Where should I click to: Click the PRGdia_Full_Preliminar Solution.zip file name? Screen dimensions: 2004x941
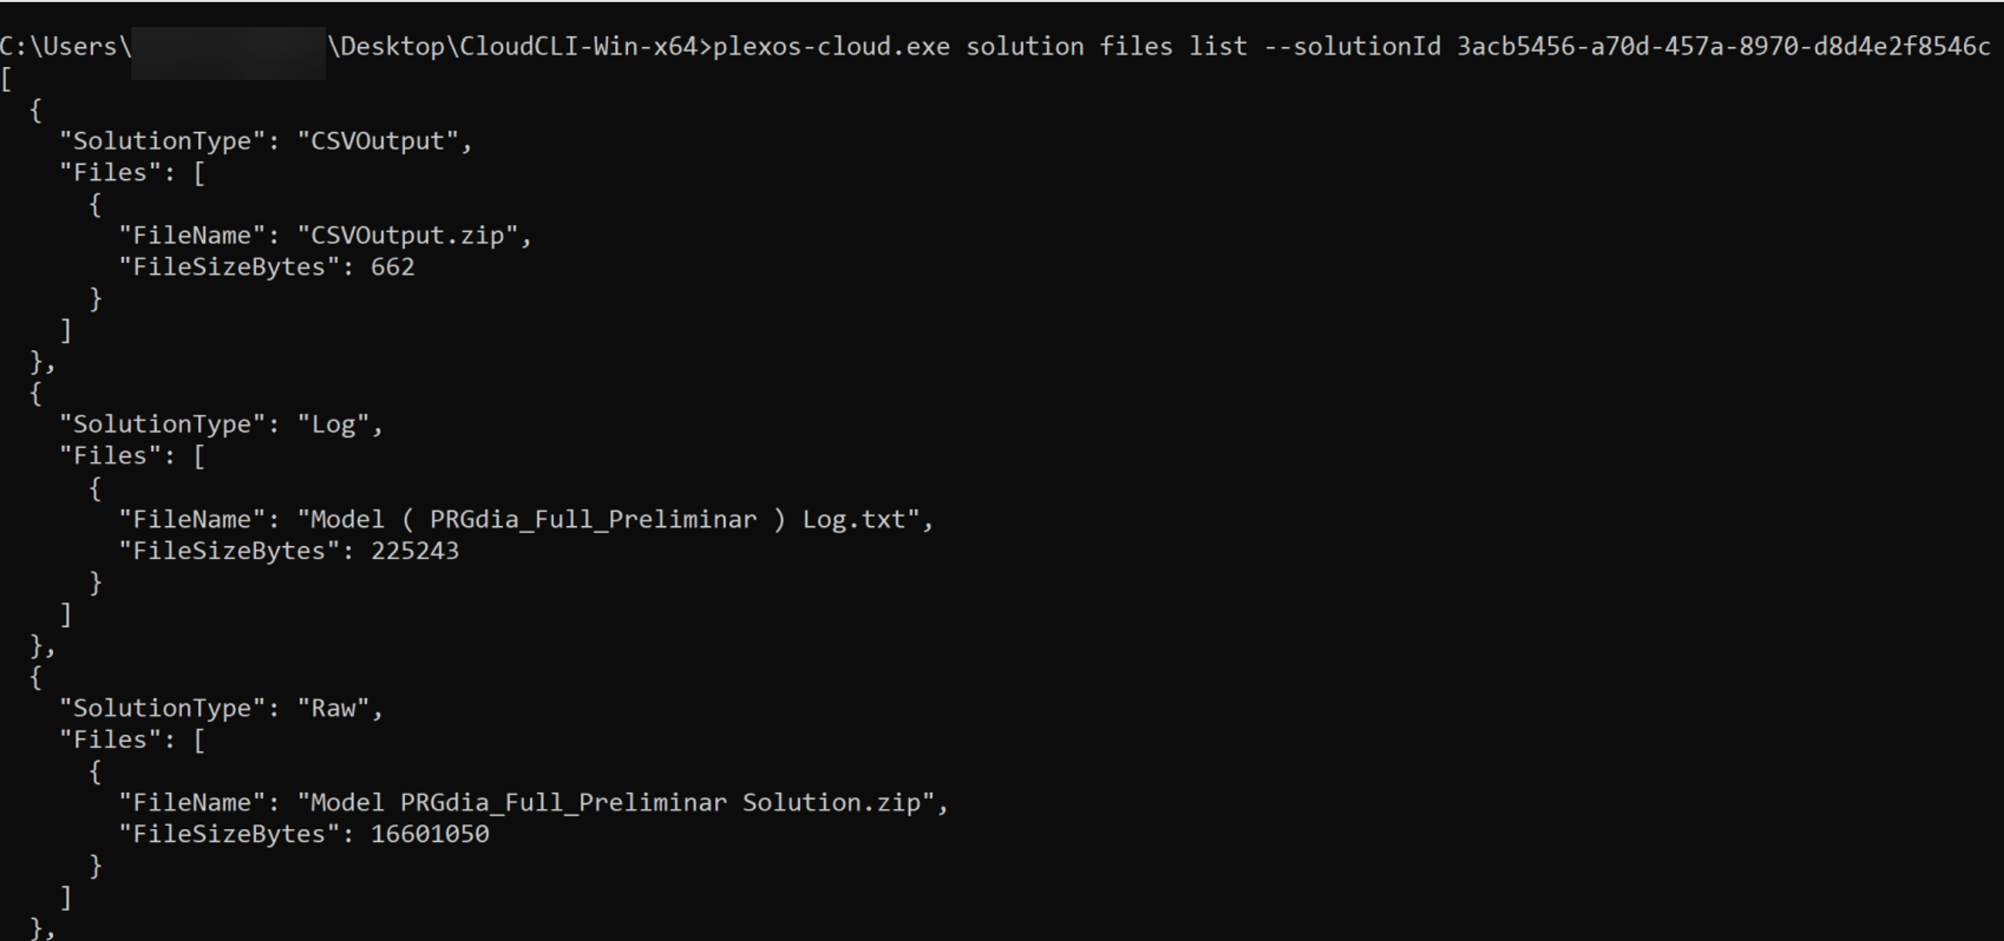[x=616, y=802]
